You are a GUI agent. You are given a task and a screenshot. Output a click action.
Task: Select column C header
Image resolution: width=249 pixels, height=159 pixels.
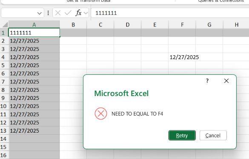click(100, 25)
